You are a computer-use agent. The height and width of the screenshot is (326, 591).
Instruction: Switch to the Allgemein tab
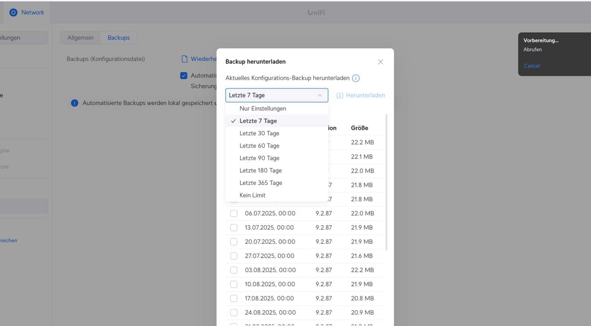(80, 38)
